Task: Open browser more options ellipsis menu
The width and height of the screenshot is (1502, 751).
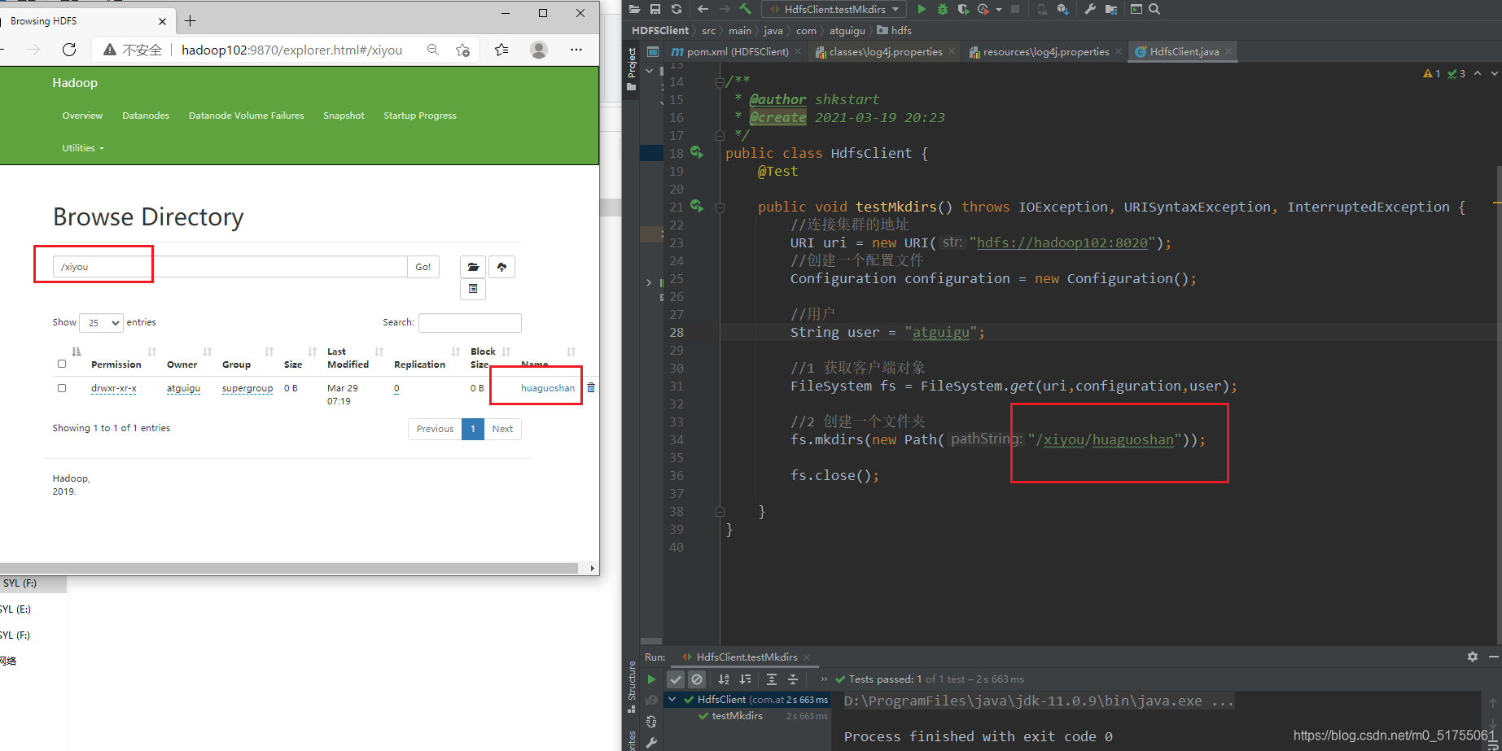Action: (x=576, y=50)
